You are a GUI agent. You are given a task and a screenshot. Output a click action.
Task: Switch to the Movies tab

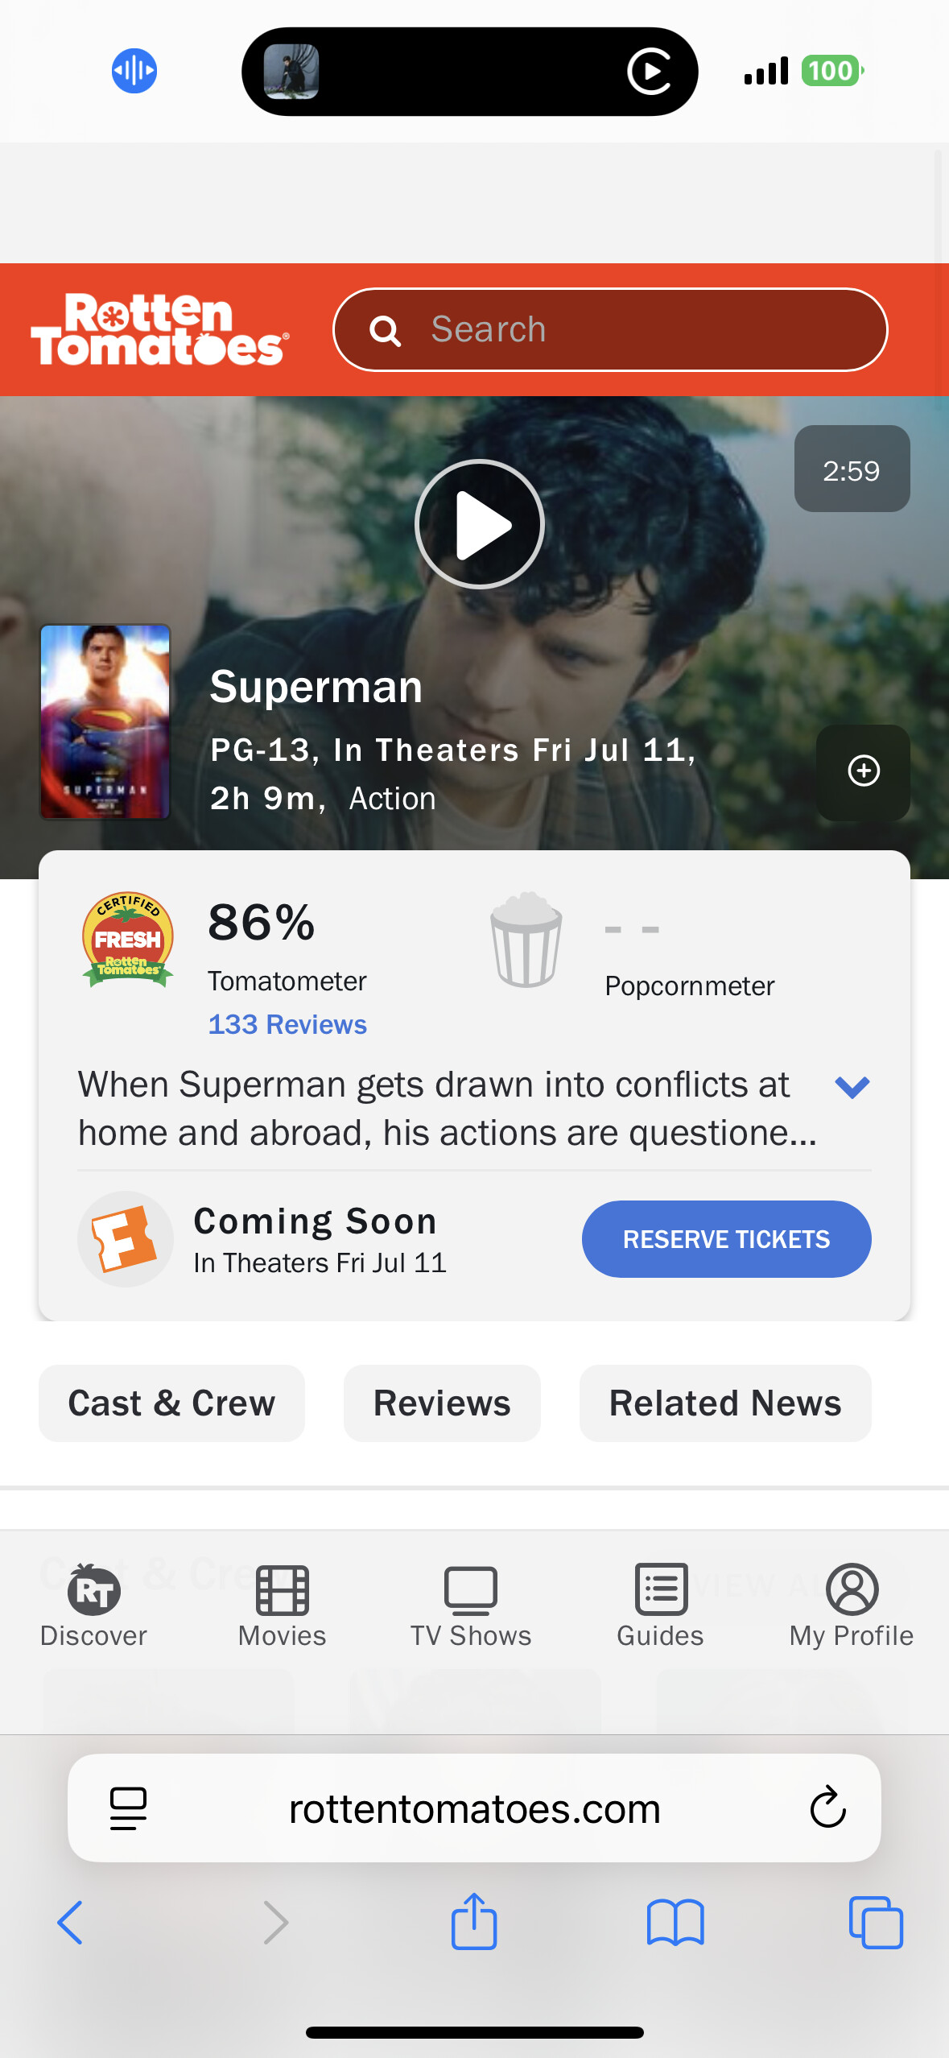282,1605
